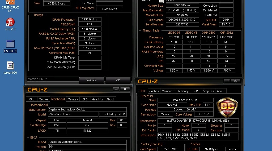Viewport: 272px width, 151px height.
Task: Click the Max TDP value 84 W
Action: coord(208,105)
